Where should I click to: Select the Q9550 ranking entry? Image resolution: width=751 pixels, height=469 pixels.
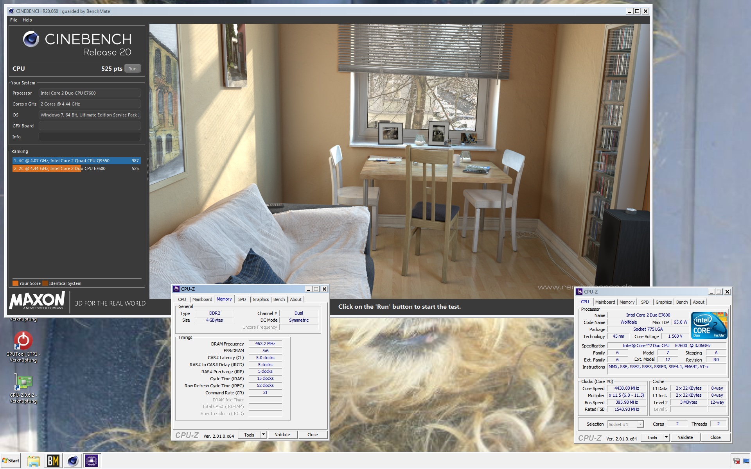pyautogui.click(x=76, y=161)
